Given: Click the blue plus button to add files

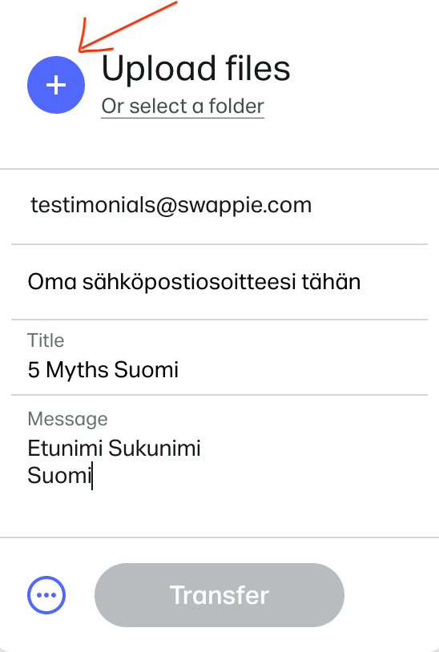Looking at the screenshot, I should [x=56, y=85].
